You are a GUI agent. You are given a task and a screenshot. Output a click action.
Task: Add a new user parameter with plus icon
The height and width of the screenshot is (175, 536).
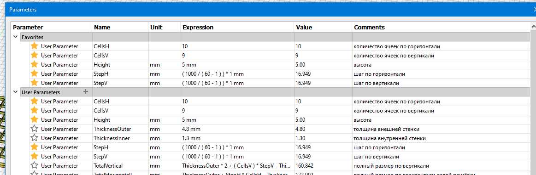pyautogui.click(x=86, y=92)
